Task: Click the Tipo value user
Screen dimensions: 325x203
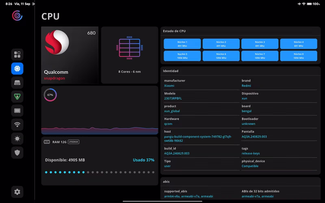Action: pos(167,166)
